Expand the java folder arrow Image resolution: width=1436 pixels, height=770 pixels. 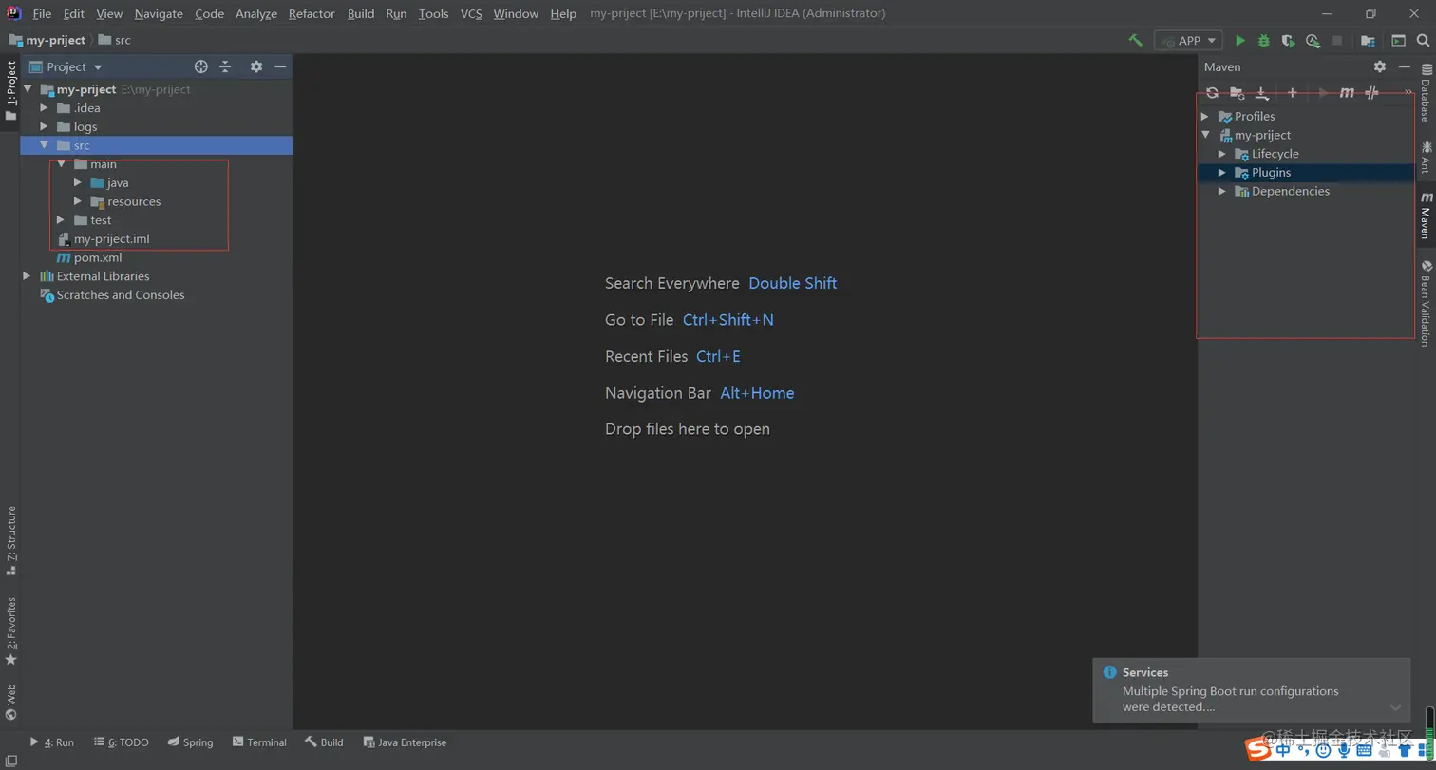[78, 182]
